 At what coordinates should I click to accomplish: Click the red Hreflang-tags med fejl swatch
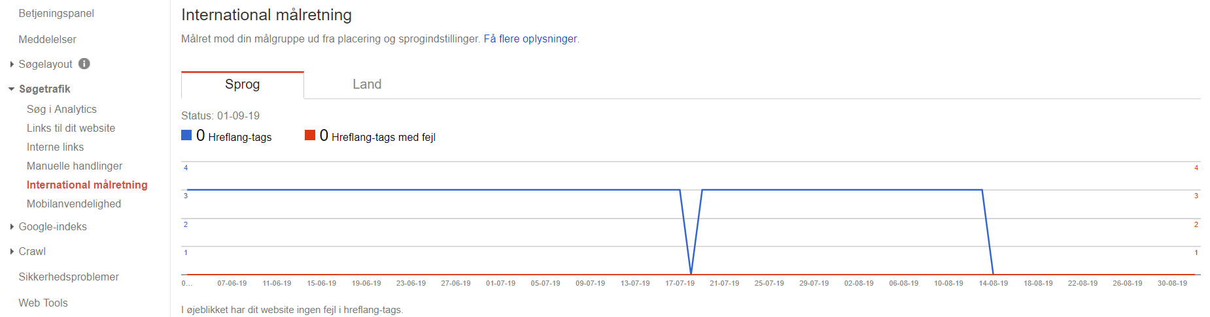tap(310, 136)
